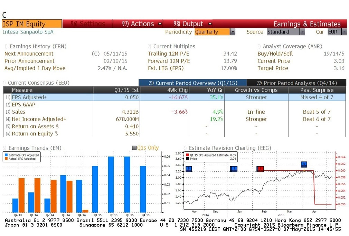The height and width of the screenshot is (236, 349).
Task: Click red marker on estimate line
Action: pyautogui.click(x=260, y=169)
